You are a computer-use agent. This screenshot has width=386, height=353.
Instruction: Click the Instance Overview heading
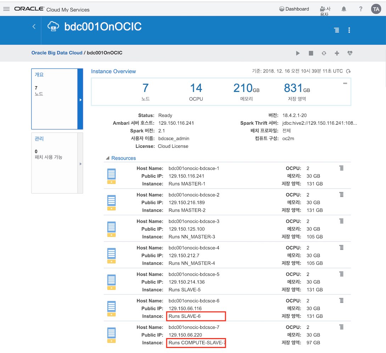113,71
